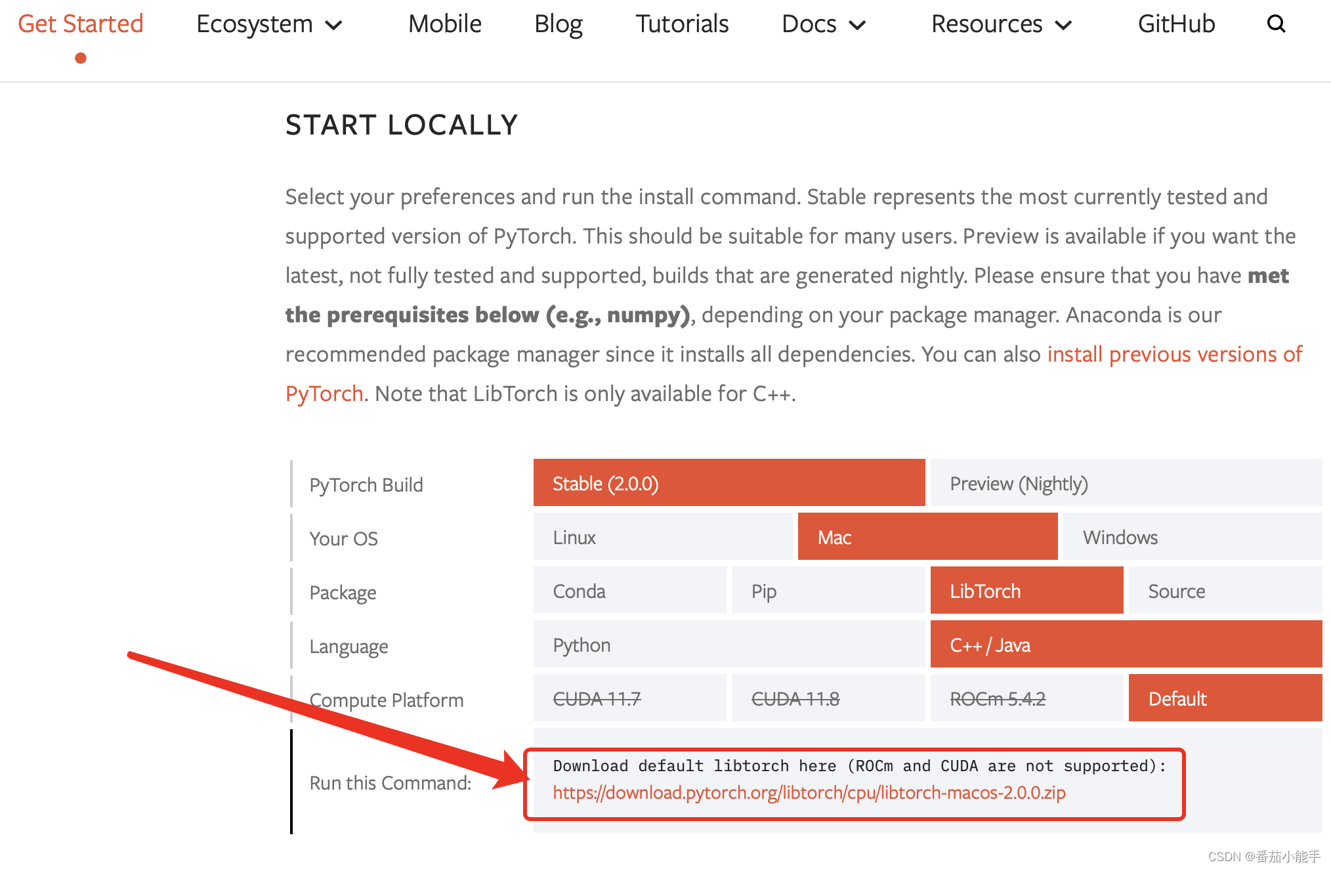Select CUDA 11.8 compute platform

click(x=828, y=698)
